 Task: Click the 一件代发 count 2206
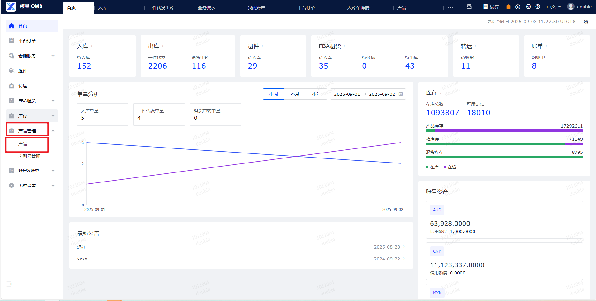point(158,66)
